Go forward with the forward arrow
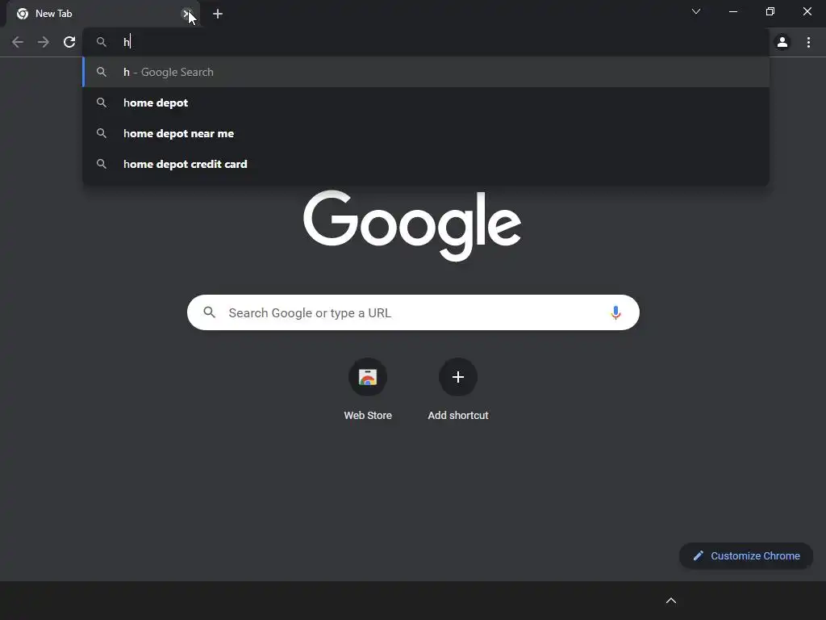This screenshot has height=620, width=826. [x=44, y=42]
